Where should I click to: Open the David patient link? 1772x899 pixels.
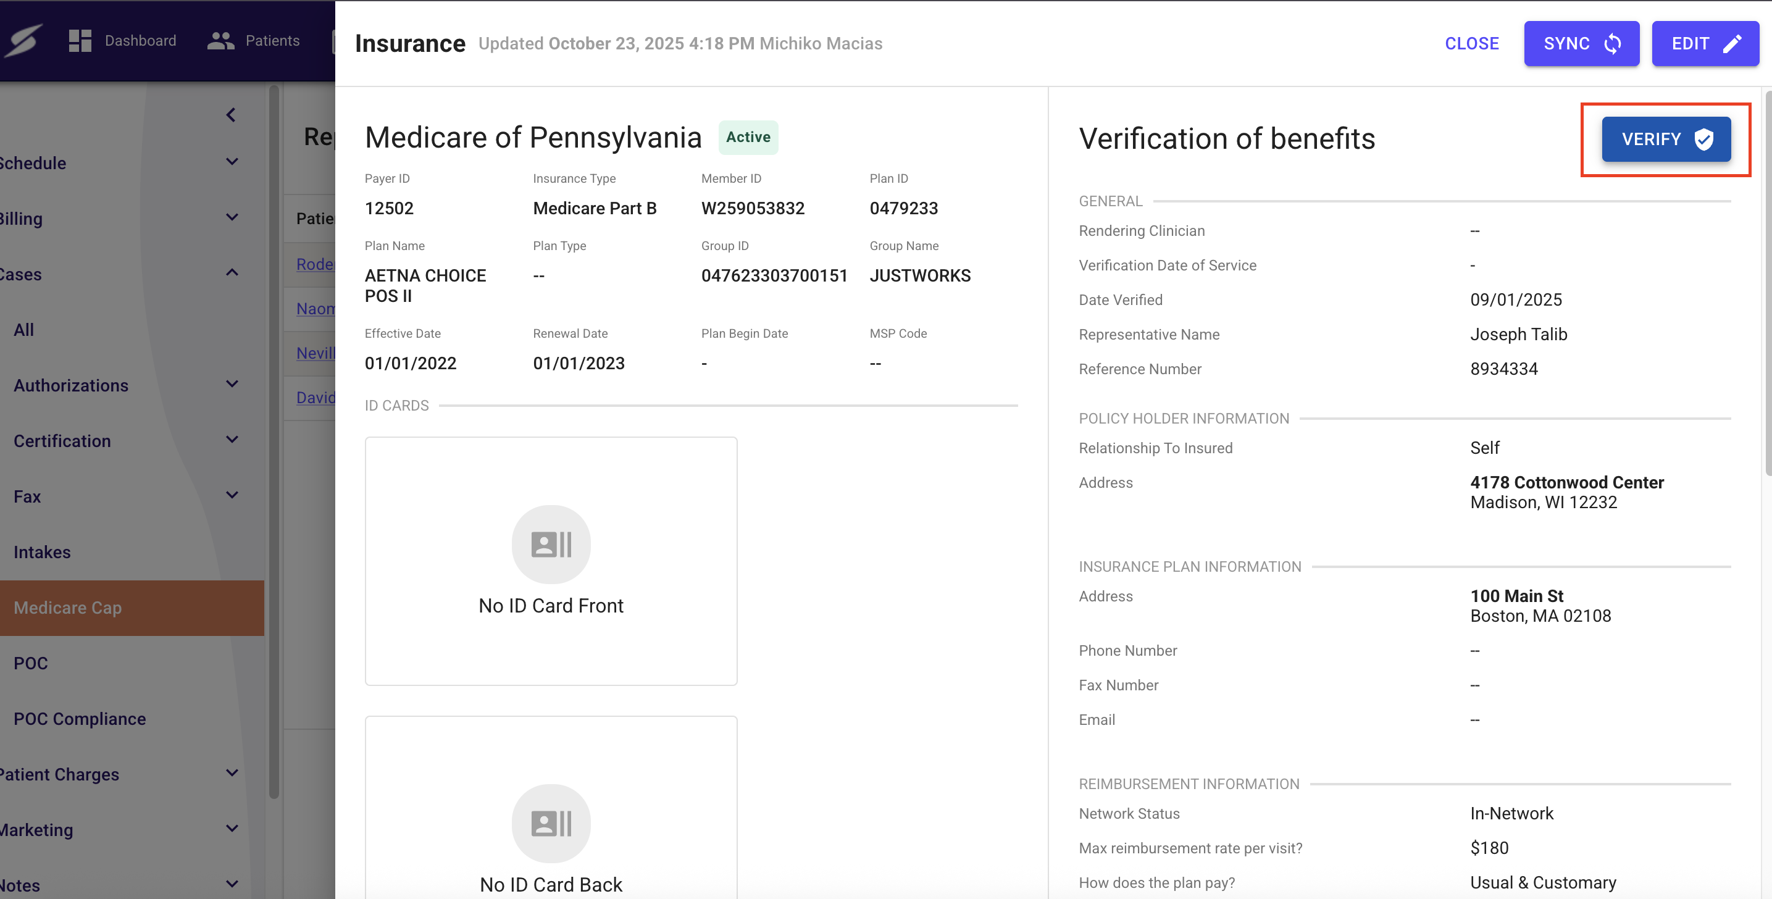tap(316, 398)
